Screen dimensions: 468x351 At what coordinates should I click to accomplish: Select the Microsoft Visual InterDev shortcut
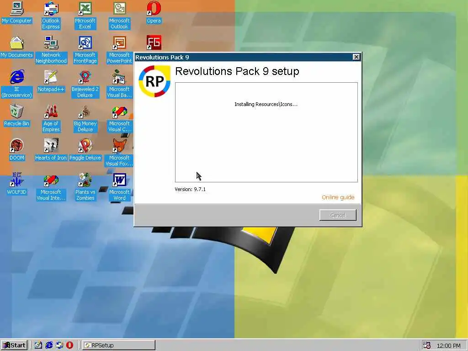[x=51, y=187]
